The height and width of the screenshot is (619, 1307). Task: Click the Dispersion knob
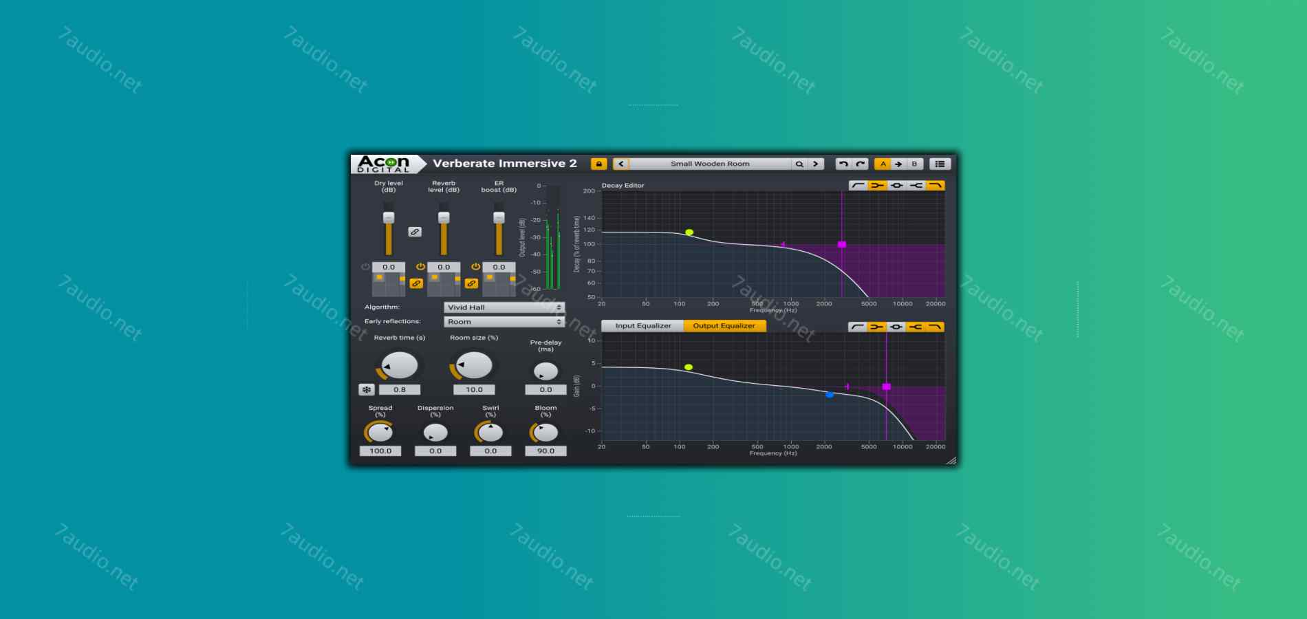pos(435,432)
